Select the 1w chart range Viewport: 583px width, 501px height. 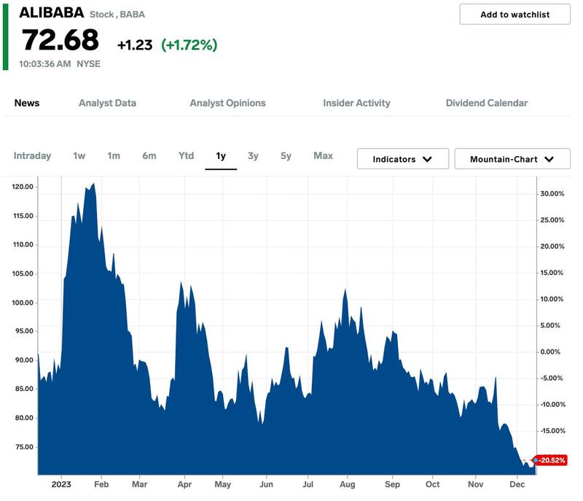pyautogui.click(x=79, y=156)
